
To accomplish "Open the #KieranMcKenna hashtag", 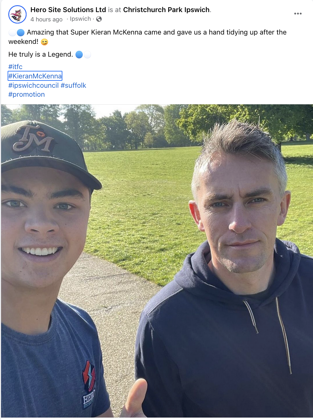I will (x=35, y=76).
